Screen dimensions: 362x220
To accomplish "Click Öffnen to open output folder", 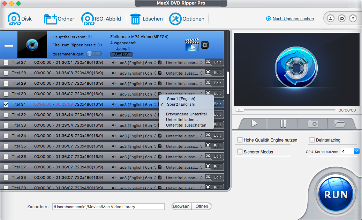I will (202, 206).
